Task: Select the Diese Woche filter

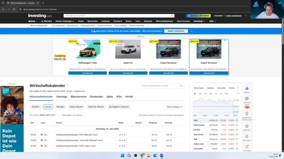Action: [x=76, y=107]
